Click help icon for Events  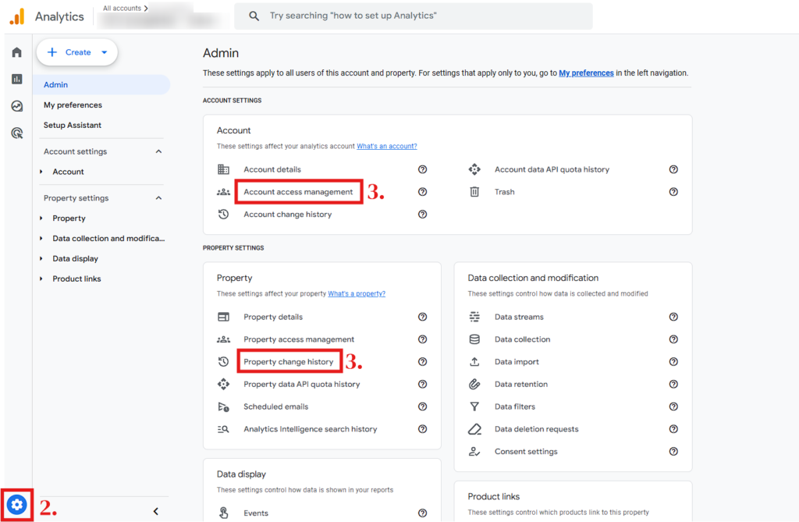(x=422, y=513)
